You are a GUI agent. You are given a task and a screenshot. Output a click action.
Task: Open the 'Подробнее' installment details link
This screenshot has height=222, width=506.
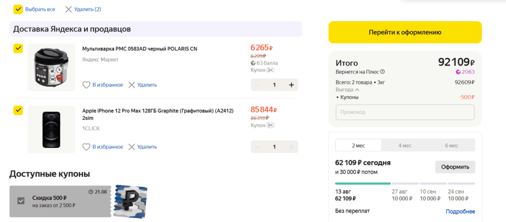pos(460,212)
